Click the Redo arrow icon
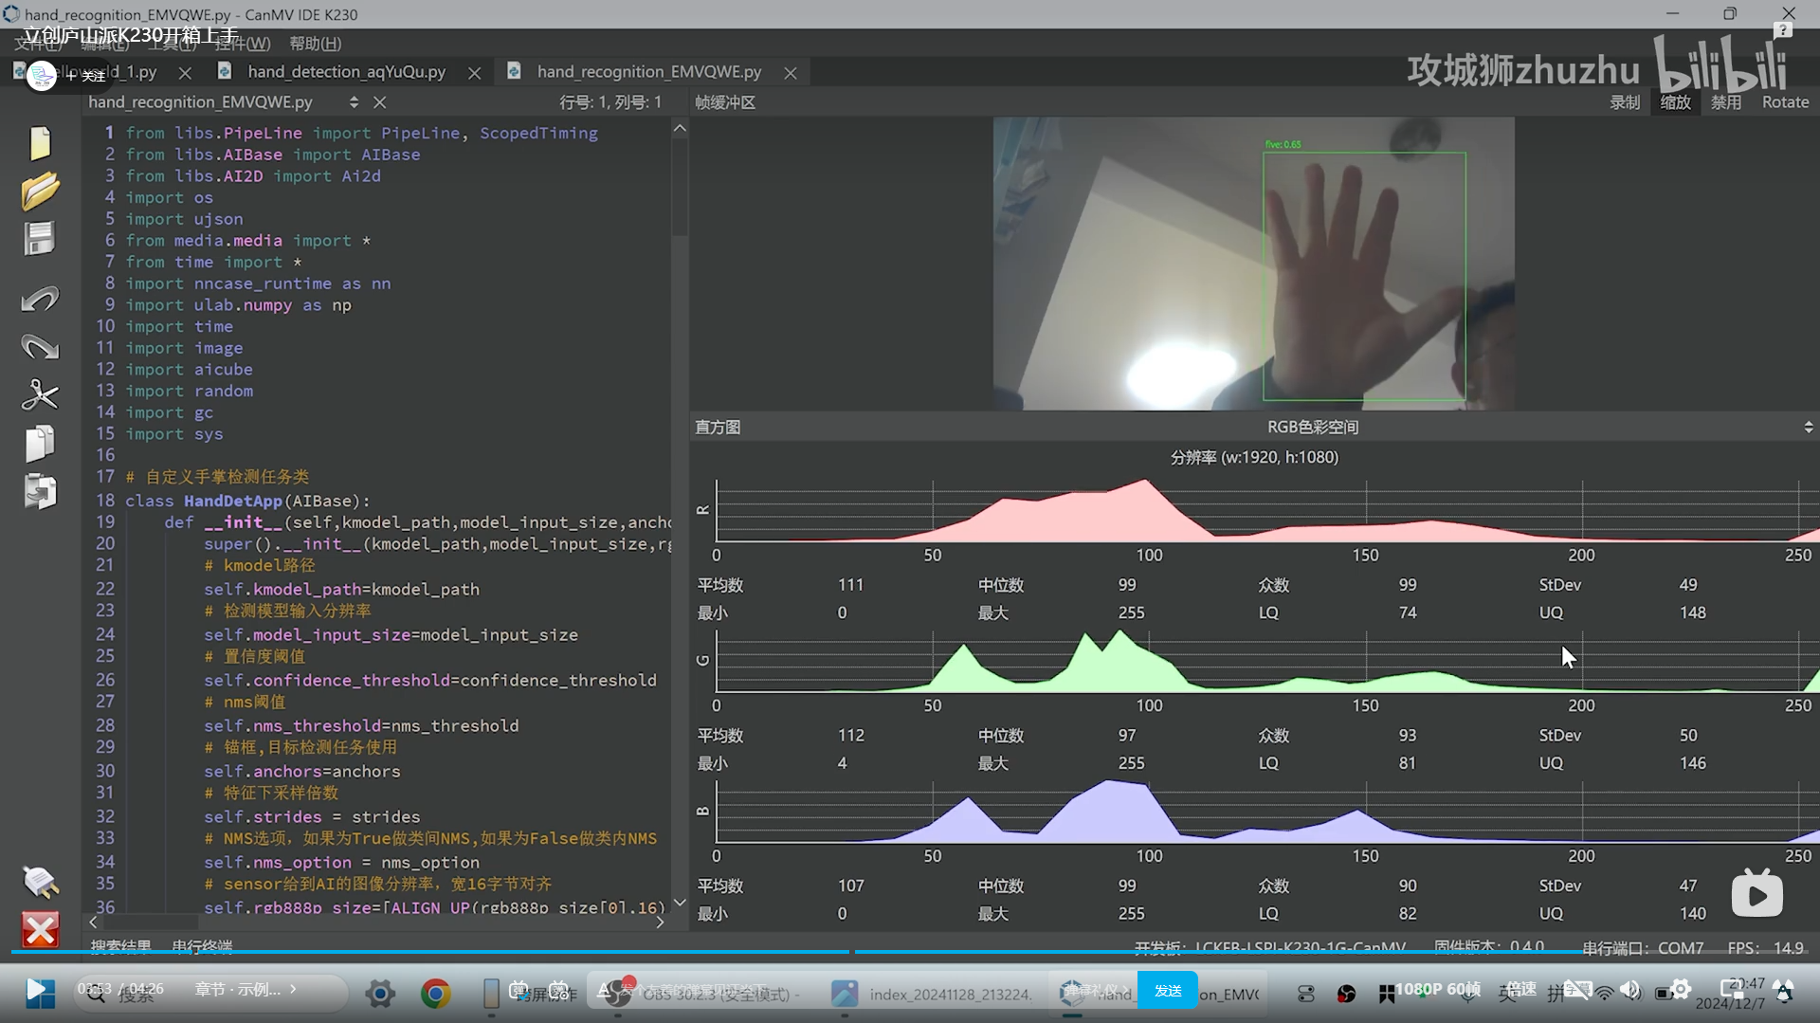1820x1023 pixels. point(40,347)
